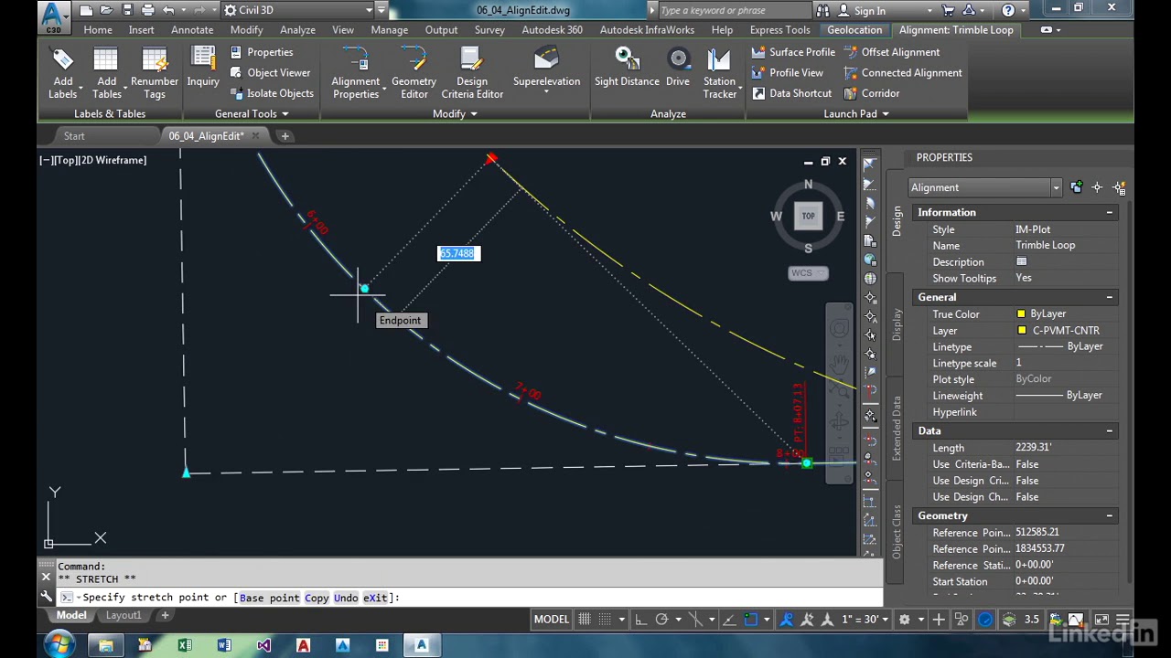Click the Quick Select icon in Properties palette
1171x658 pixels.
(x=1119, y=187)
